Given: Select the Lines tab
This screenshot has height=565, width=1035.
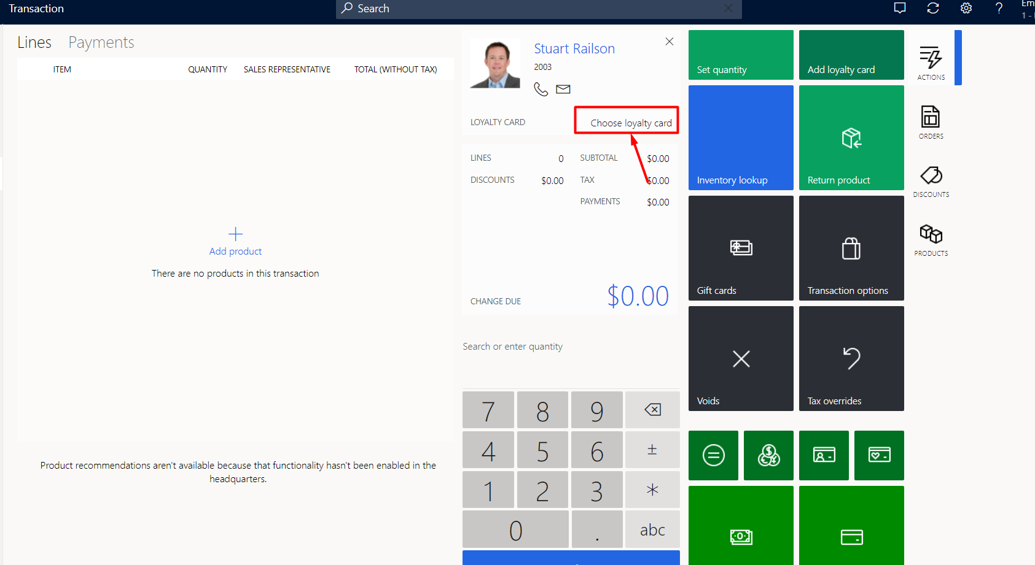Looking at the screenshot, I should tap(34, 42).
